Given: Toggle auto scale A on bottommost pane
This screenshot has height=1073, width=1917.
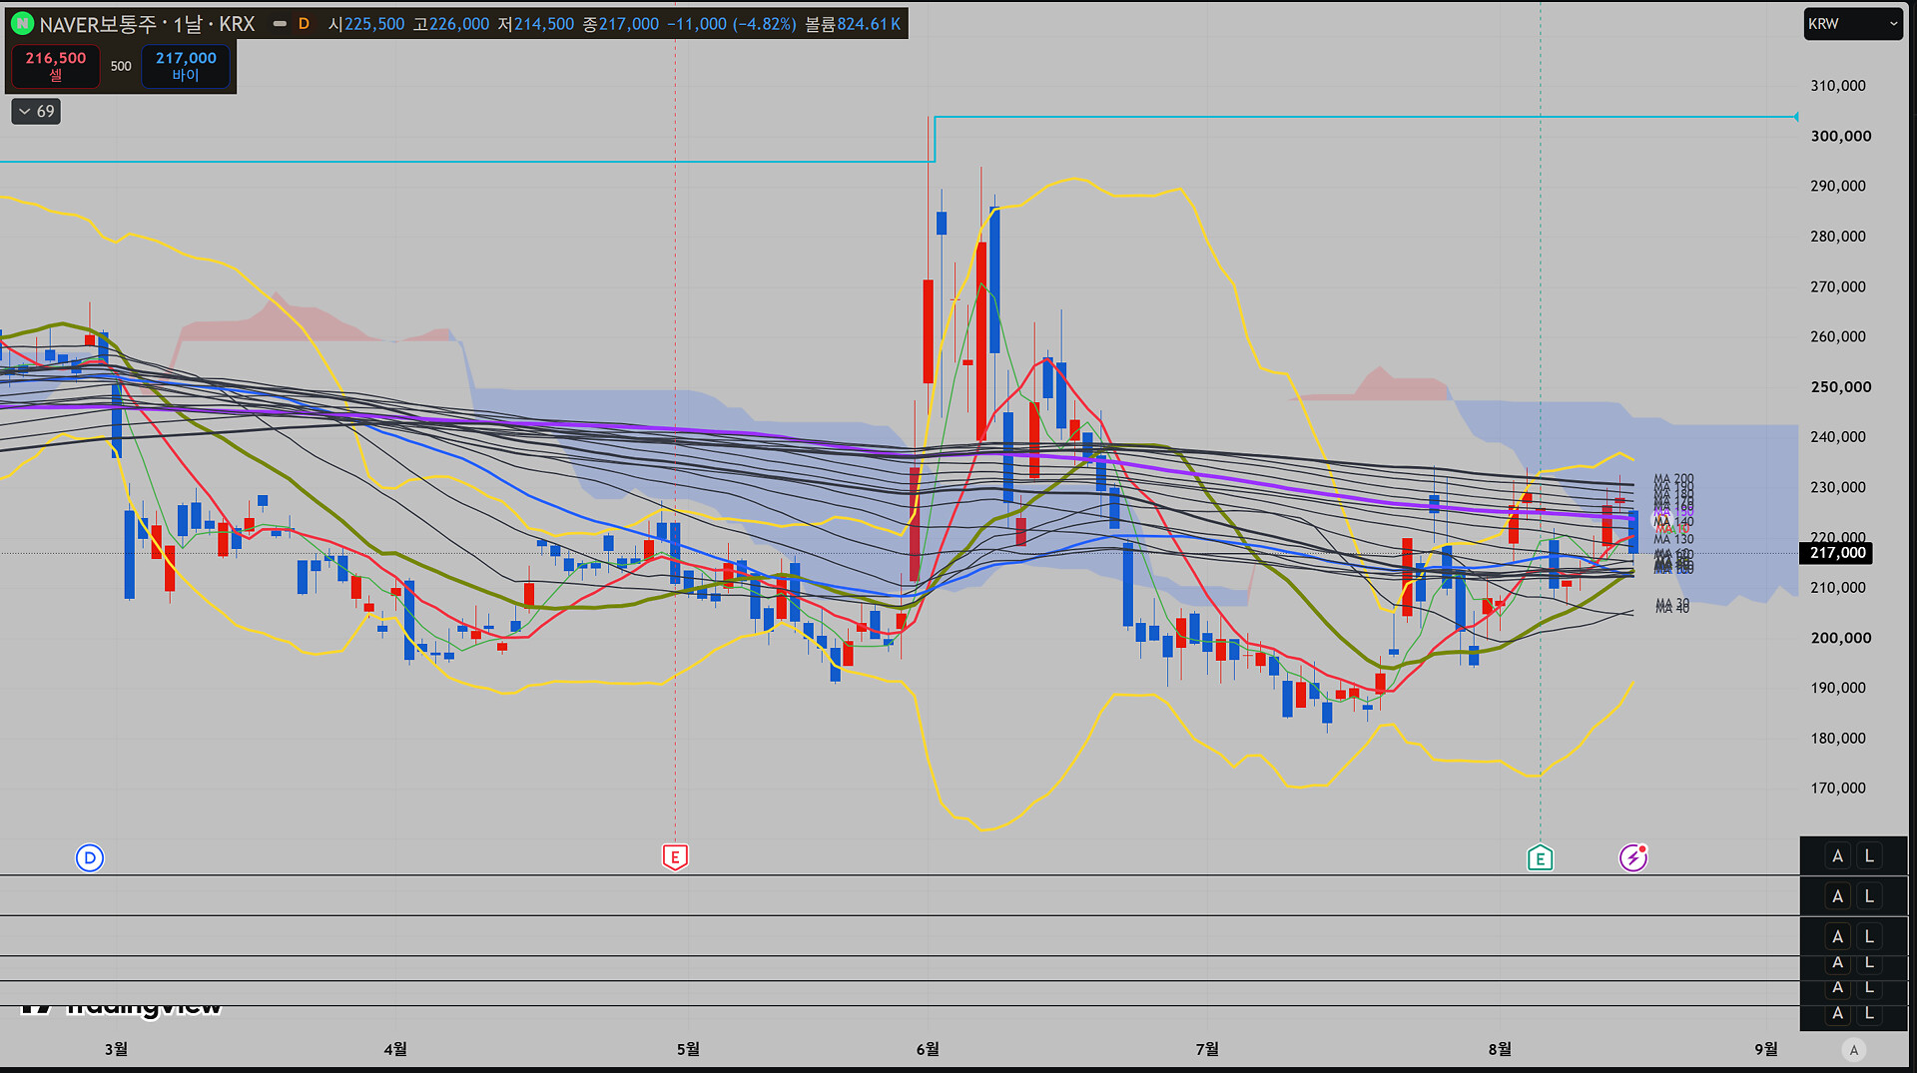Looking at the screenshot, I should [1837, 1013].
